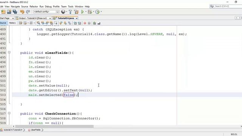Click the greyed Forward navigation icon

pyautogui.click(x=31, y=23)
